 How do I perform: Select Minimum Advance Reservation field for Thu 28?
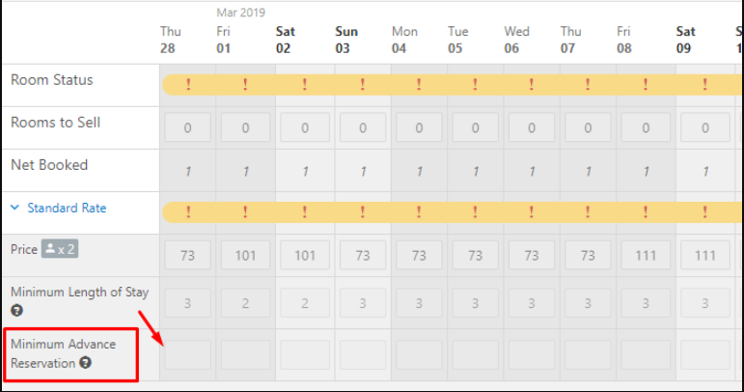(188, 354)
